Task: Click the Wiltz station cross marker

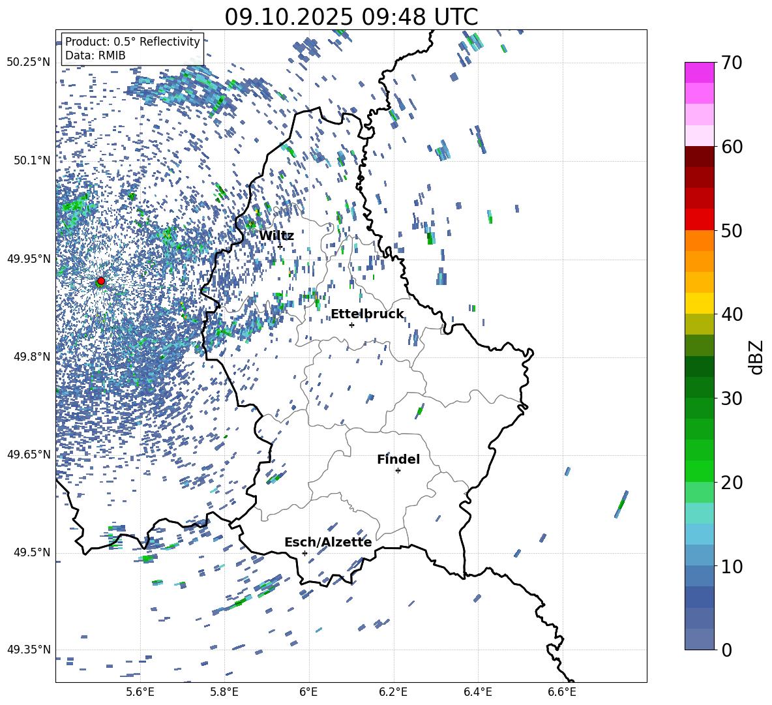Action: [x=280, y=247]
